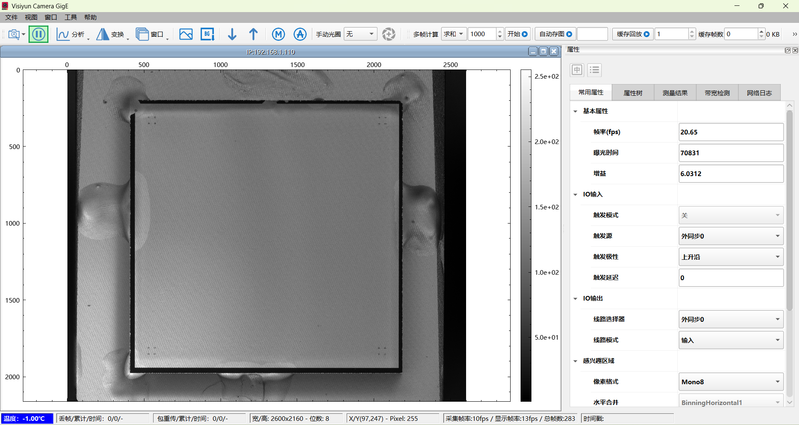
Task: Open the 窗口 window layout tool
Action: (150, 34)
